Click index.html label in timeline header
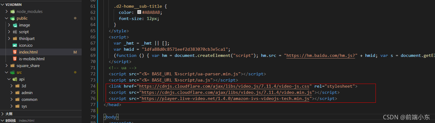 (x=26, y=121)
